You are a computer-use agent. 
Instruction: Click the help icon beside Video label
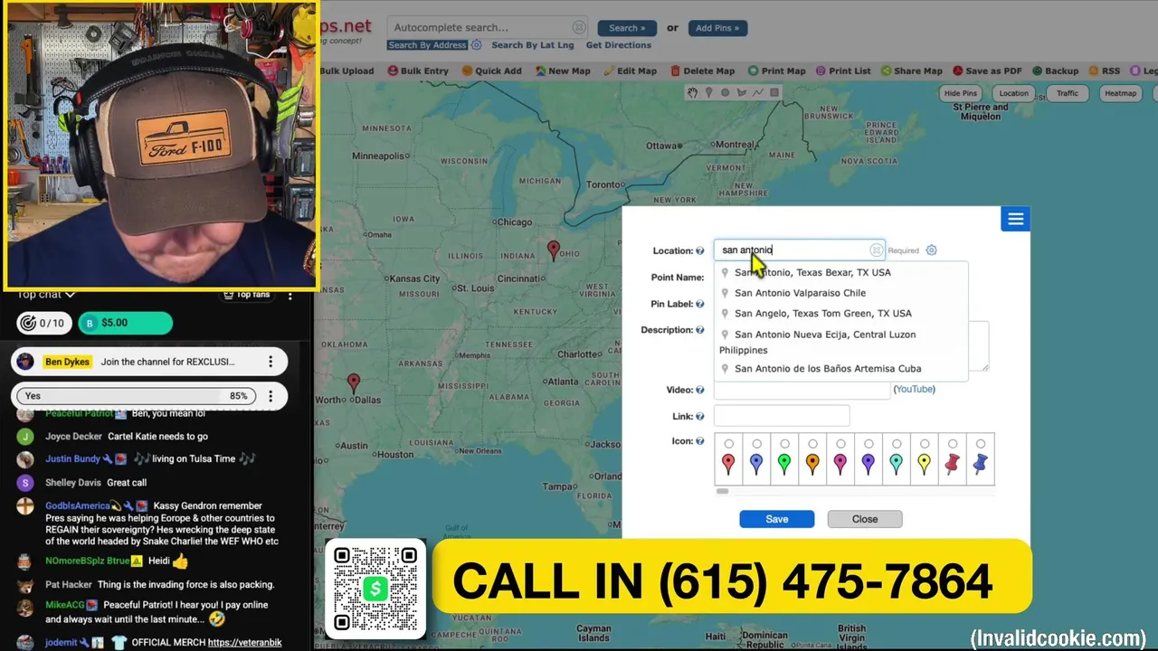pos(700,390)
